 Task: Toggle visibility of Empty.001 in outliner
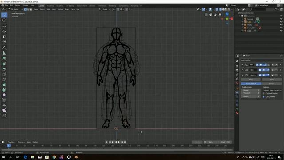click(x=281, y=28)
